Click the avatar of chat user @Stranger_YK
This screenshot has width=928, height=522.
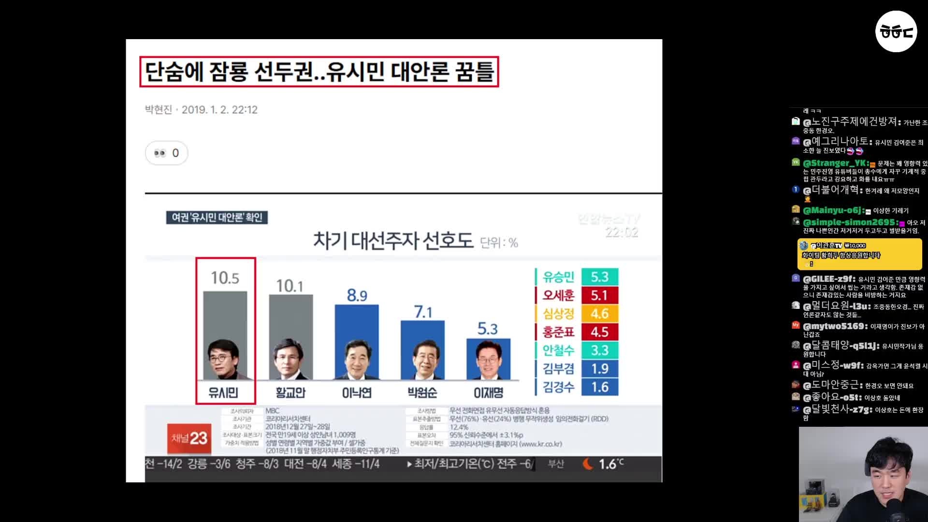point(796,162)
